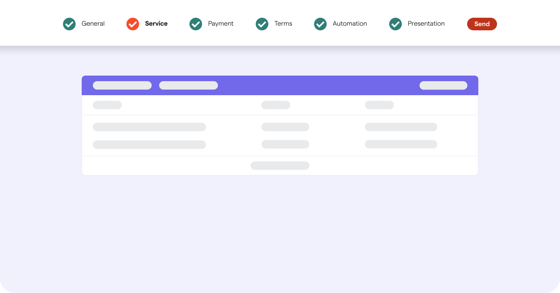Screen dimensions: 560x293
Task: Select the second table row's long placeholder
Action: [x=149, y=145]
